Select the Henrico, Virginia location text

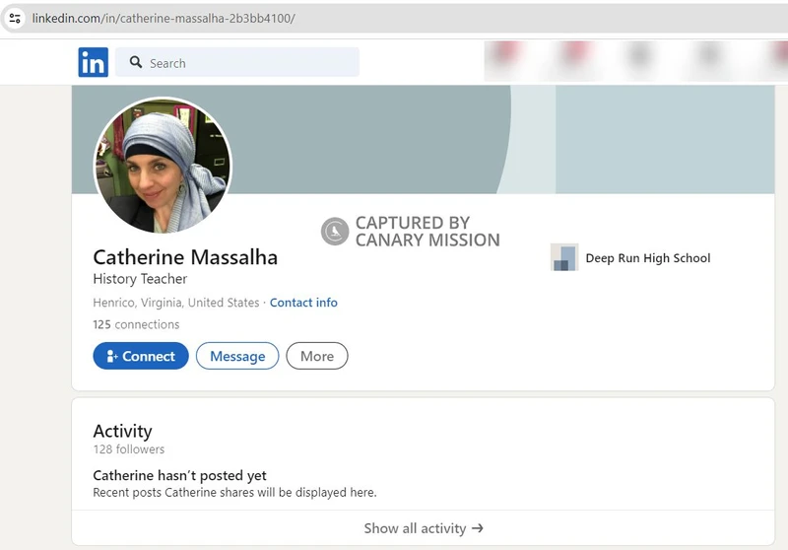tap(176, 303)
